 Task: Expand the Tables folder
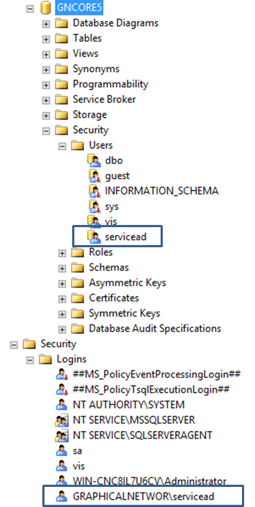point(46,39)
